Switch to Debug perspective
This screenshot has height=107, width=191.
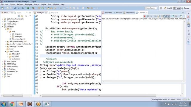tap(185, 8)
